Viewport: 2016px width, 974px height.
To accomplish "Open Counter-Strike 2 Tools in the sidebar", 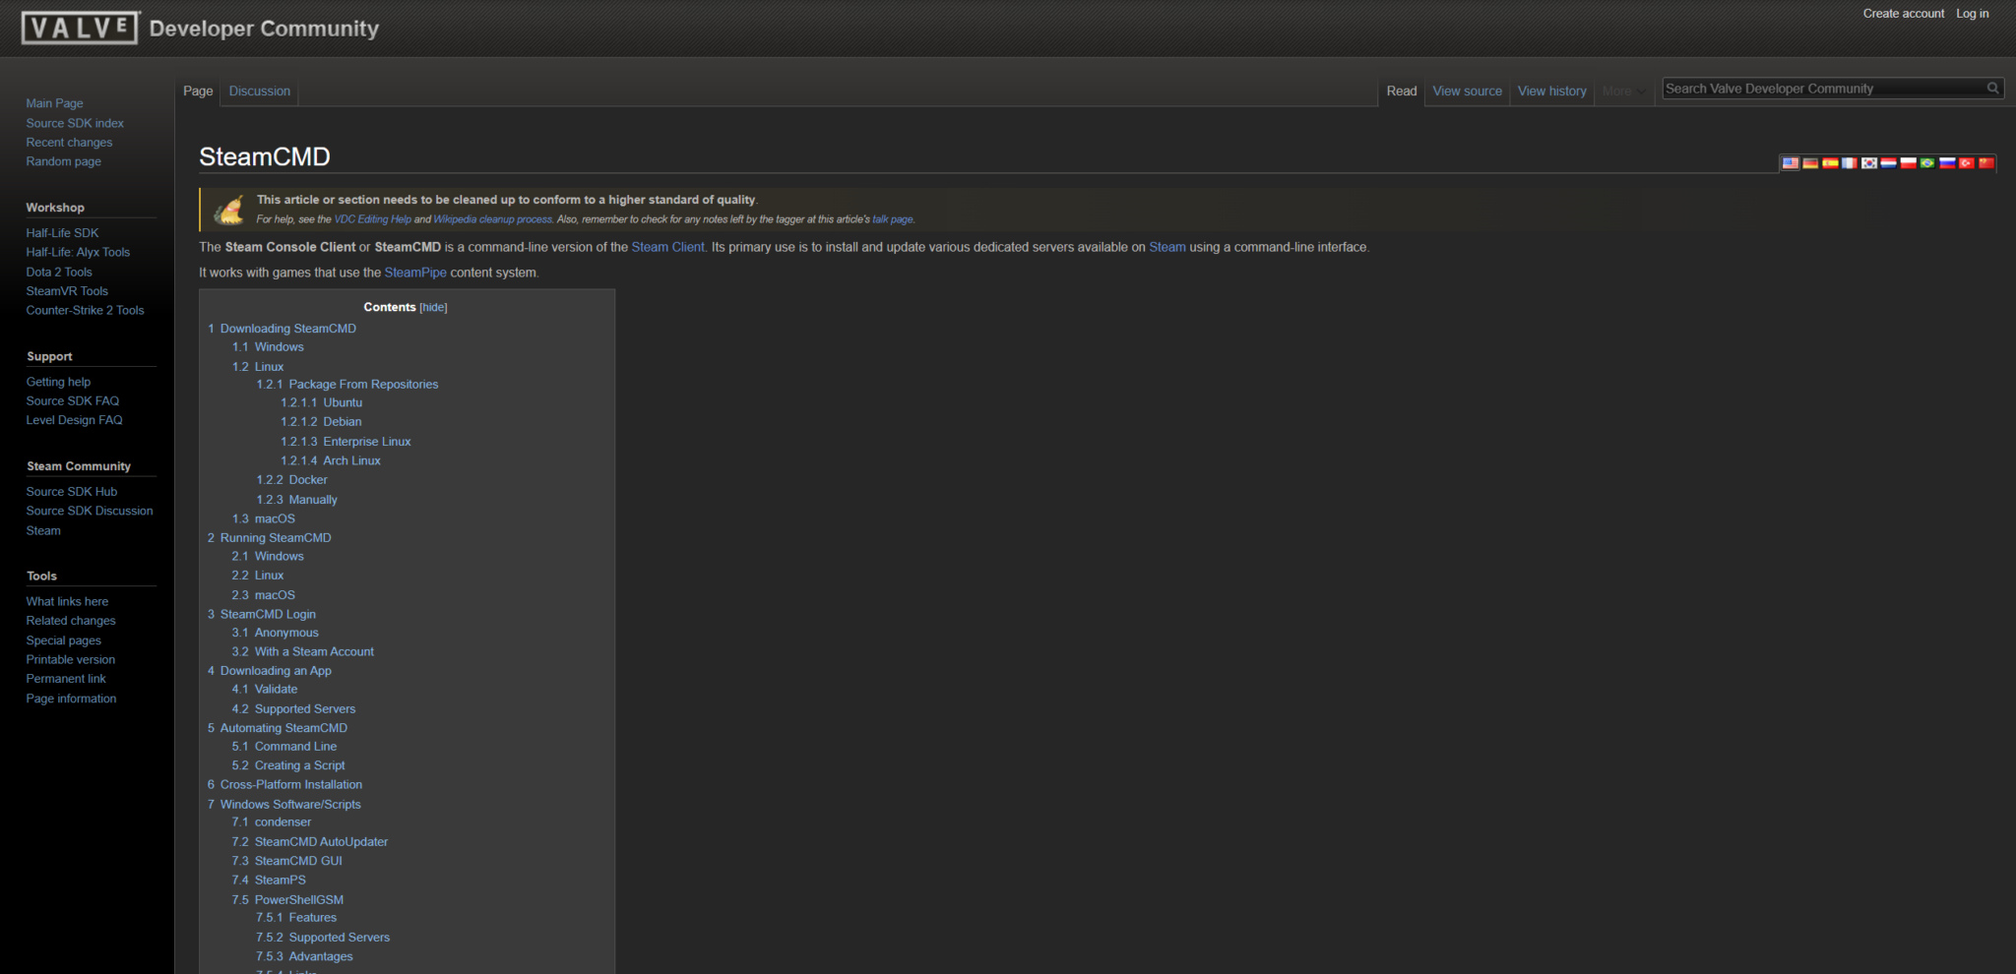I will [x=85, y=311].
